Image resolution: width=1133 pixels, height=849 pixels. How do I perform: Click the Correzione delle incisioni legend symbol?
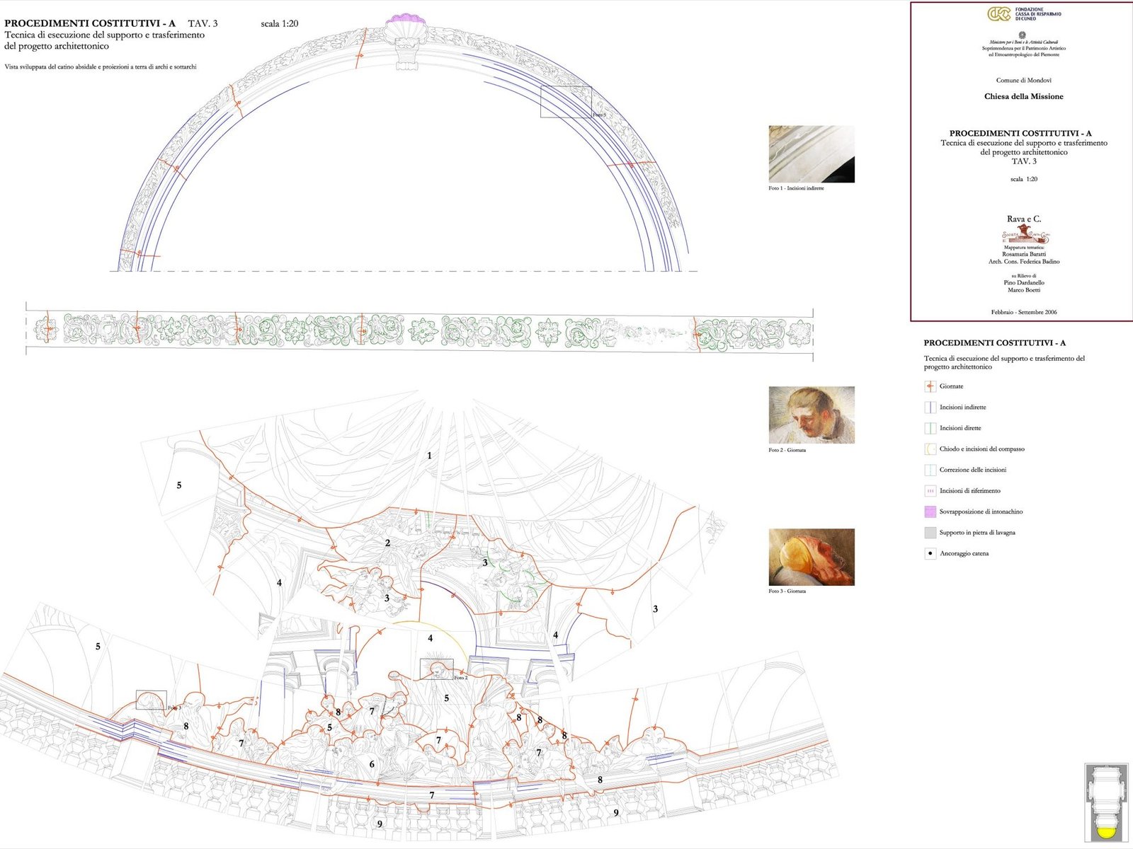[x=930, y=470]
